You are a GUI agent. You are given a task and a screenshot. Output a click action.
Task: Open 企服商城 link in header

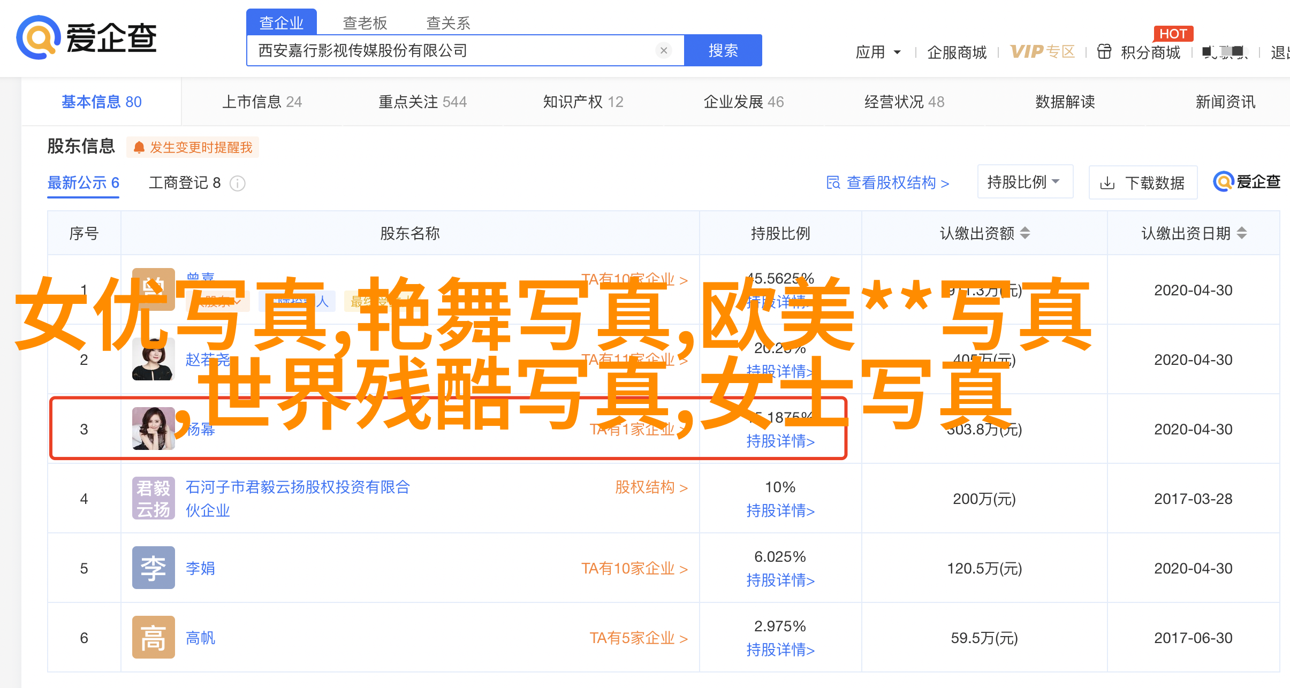[x=957, y=52]
